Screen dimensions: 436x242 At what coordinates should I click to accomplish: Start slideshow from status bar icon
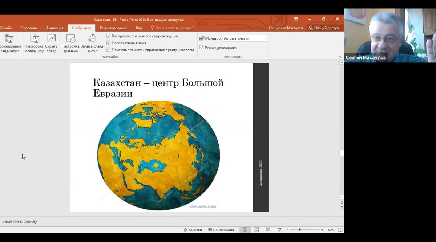tap(279, 230)
